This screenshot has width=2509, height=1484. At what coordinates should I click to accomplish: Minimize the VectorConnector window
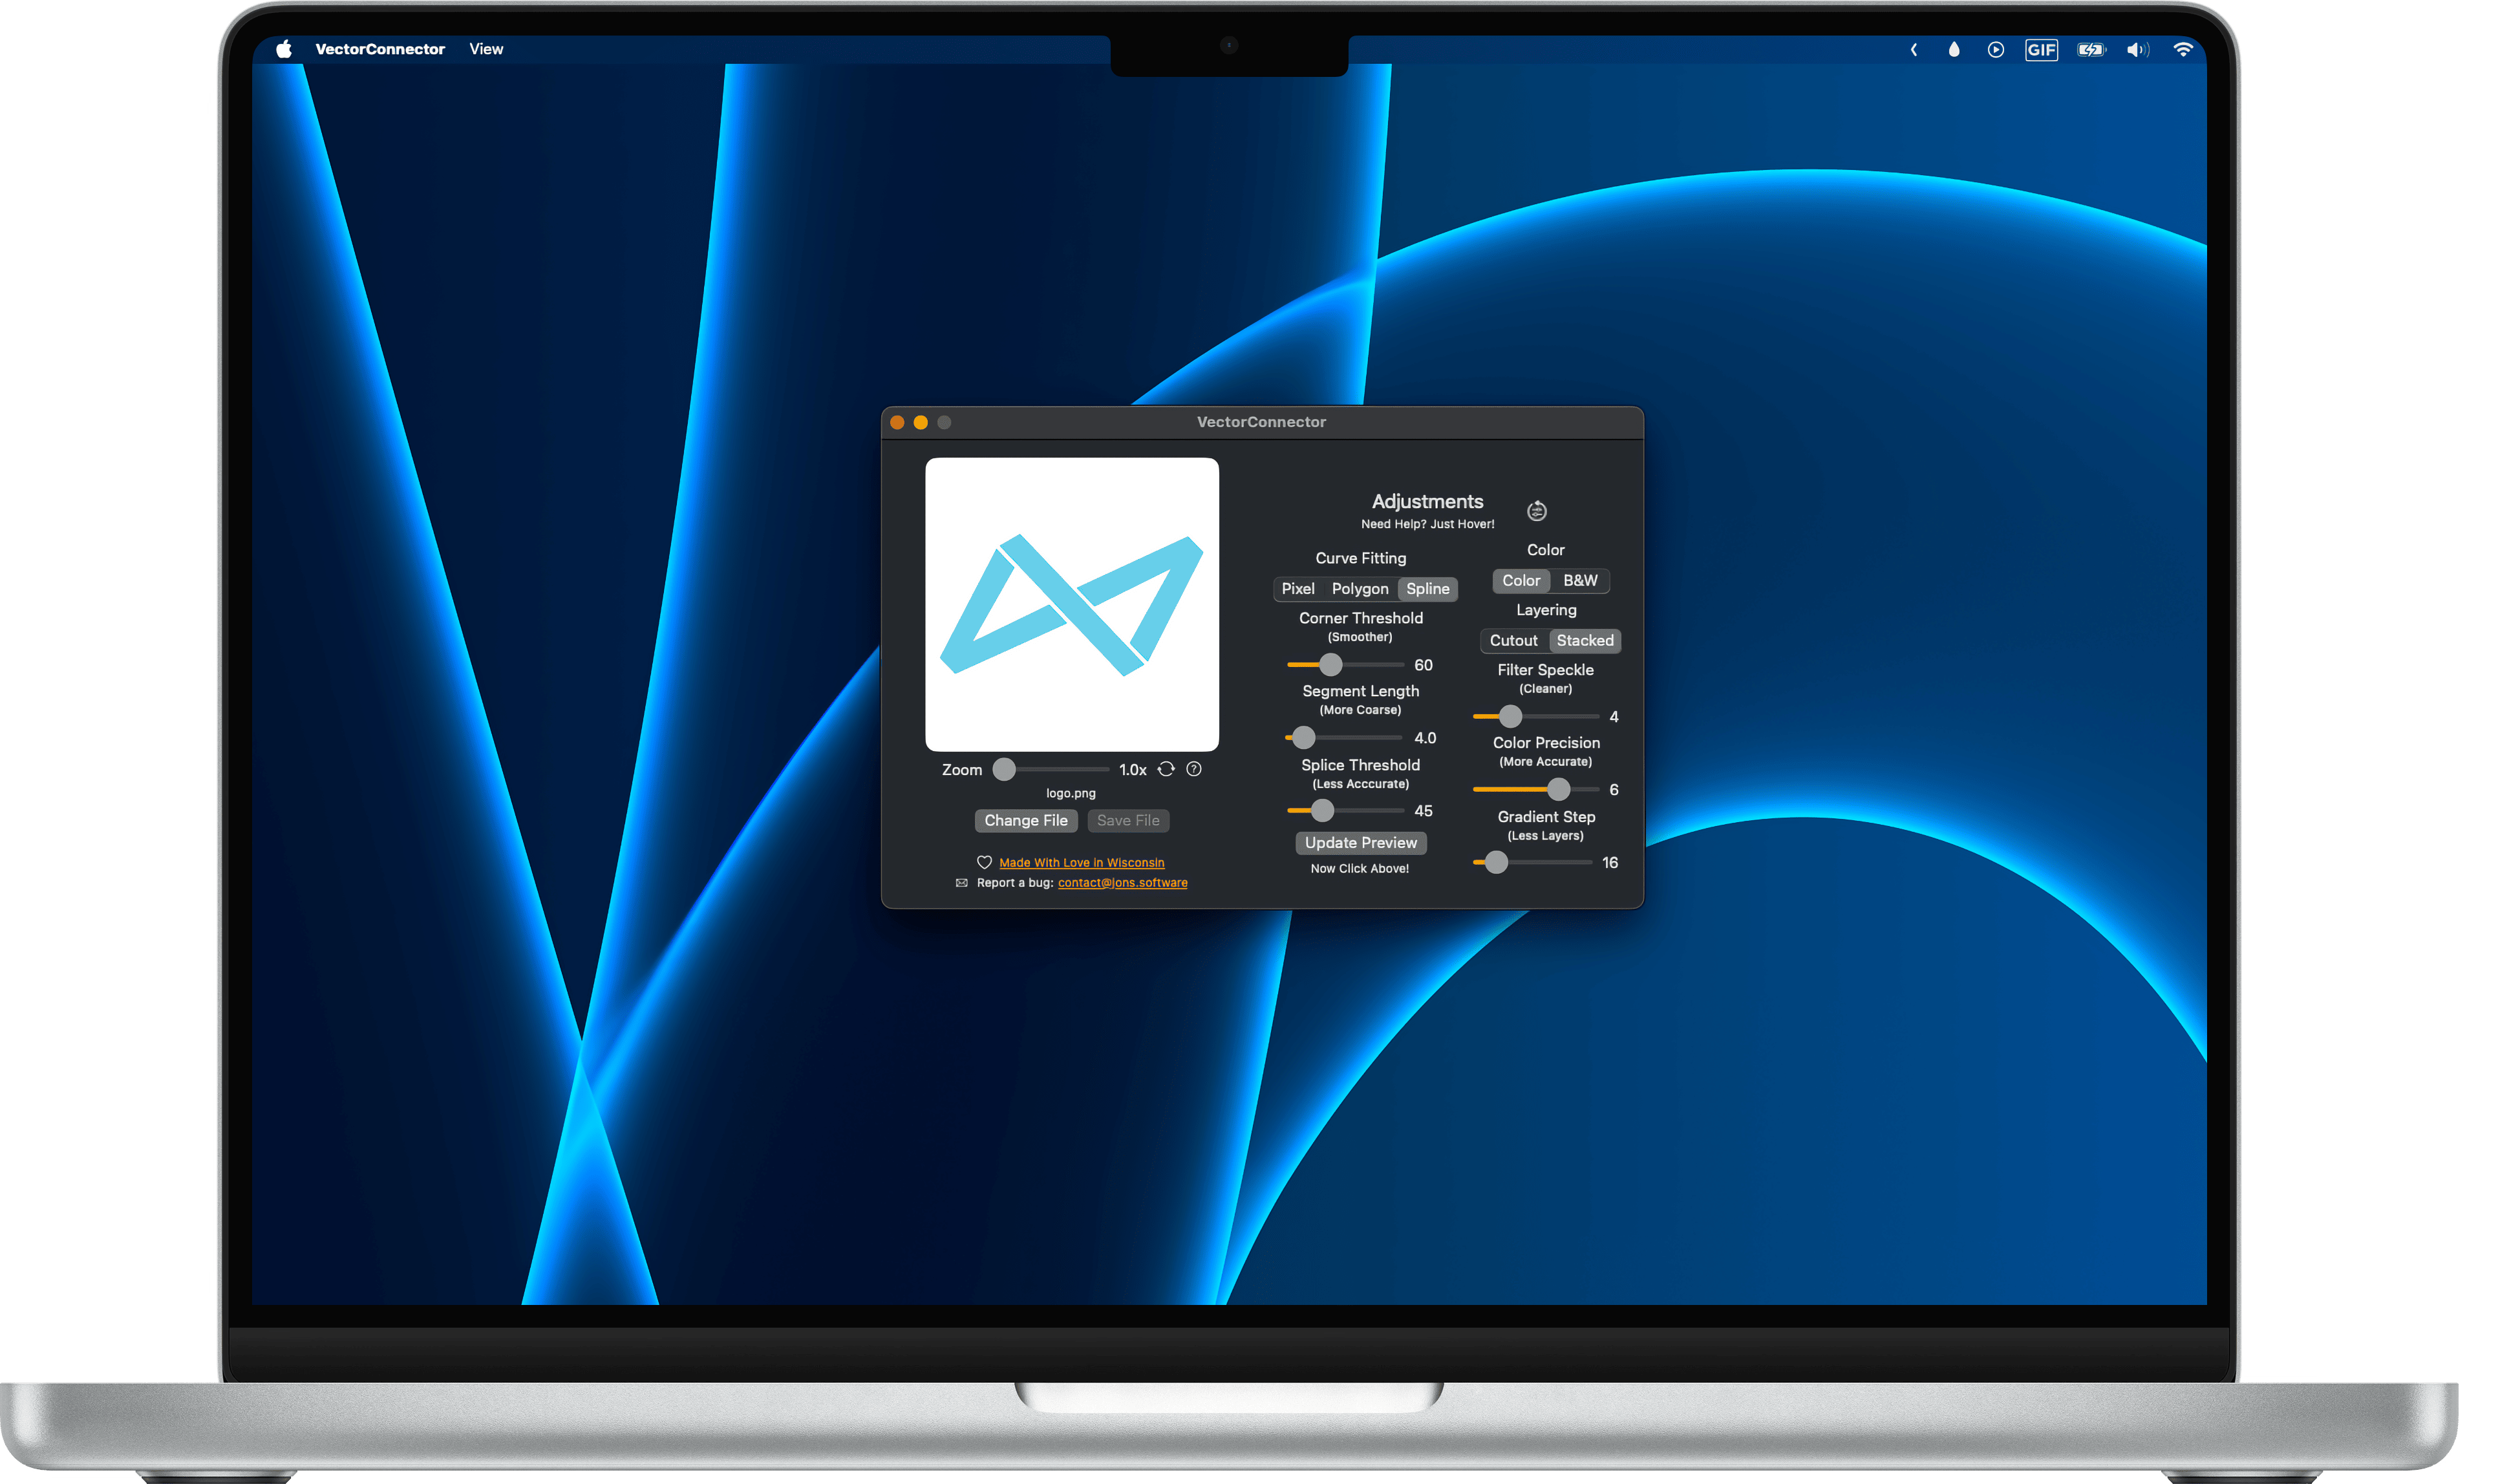[x=921, y=423]
